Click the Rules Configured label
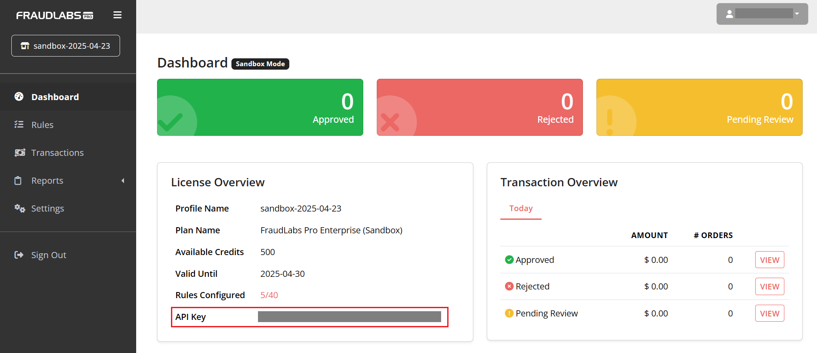This screenshot has height=353, width=817. 210,295
